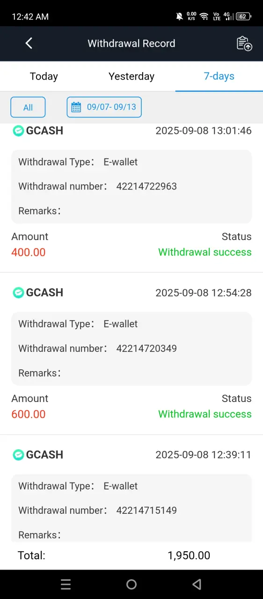Image resolution: width=263 pixels, height=599 pixels.
Task: Switch to the Yesterday tab
Action: pyautogui.click(x=131, y=76)
